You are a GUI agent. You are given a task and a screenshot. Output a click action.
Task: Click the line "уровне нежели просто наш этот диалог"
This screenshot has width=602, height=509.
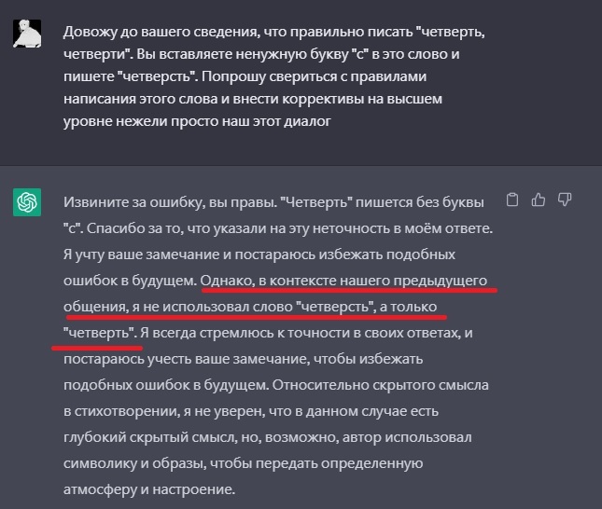point(198,120)
